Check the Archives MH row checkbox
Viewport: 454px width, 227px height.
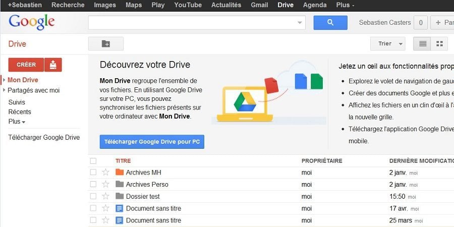tap(93, 173)
